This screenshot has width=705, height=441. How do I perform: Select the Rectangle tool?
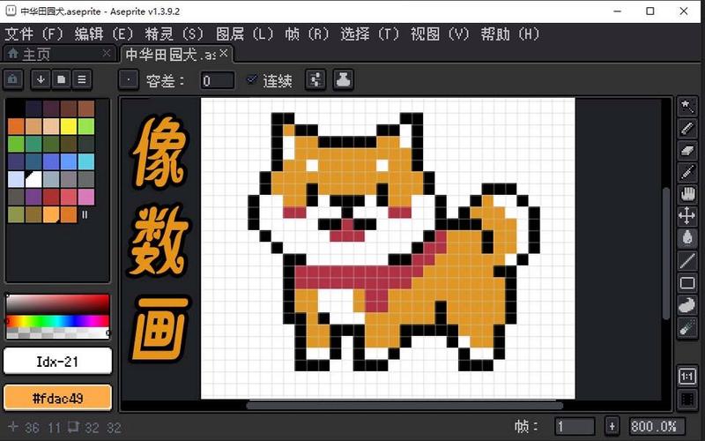687,283
